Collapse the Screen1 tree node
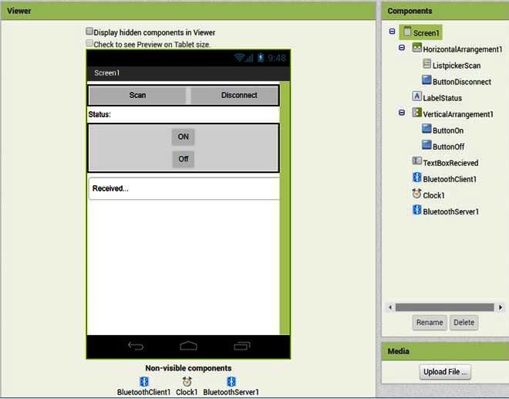This screenshot has width=509, height=399. point(392,32)
